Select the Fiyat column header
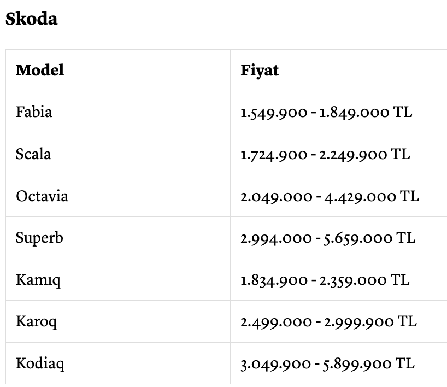Image resolution: width=447 pixels, height=387 pixels. click(x=260, y=71)
